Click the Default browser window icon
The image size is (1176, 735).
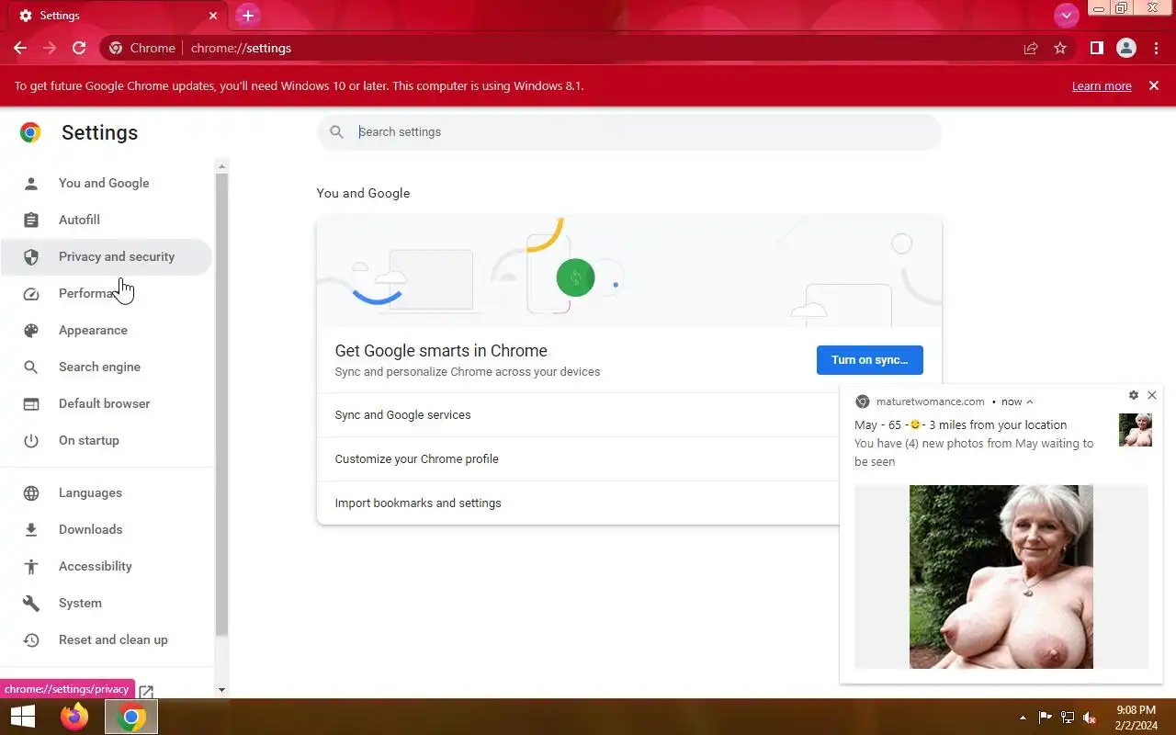(31, 403)
